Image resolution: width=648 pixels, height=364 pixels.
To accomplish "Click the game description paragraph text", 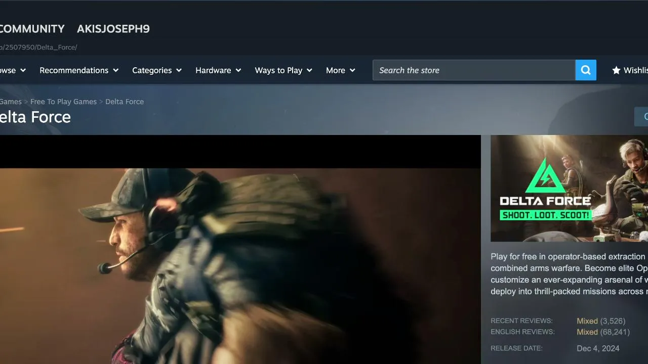I will (569, 274).
